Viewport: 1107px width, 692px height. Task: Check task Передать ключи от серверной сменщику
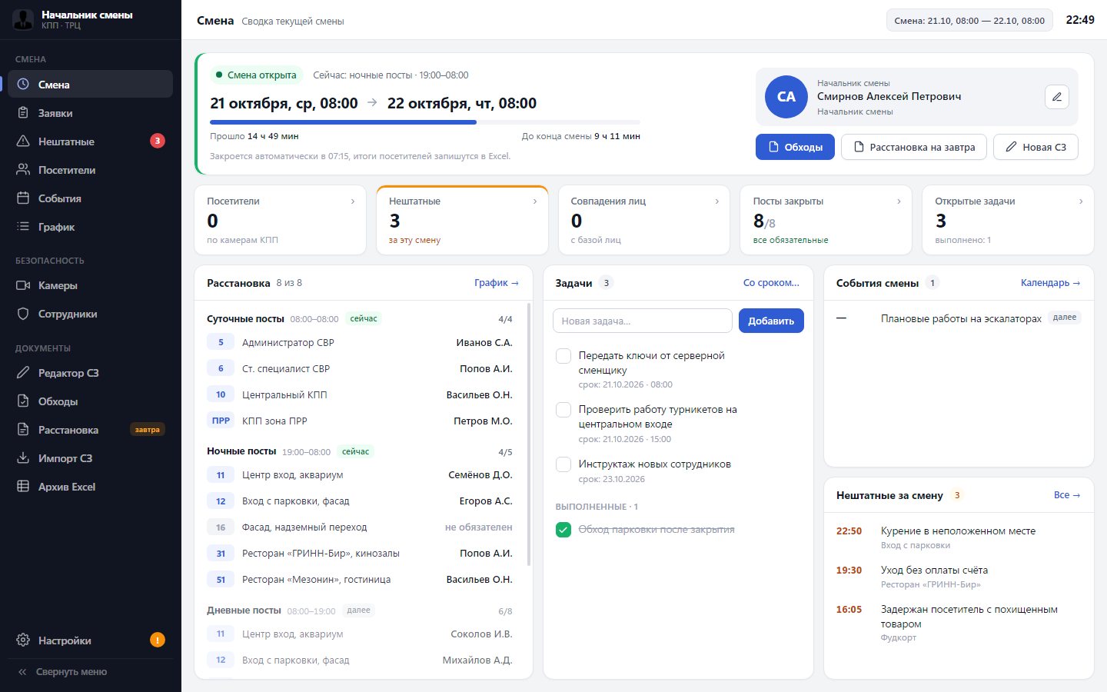click(x=563, y=356)
